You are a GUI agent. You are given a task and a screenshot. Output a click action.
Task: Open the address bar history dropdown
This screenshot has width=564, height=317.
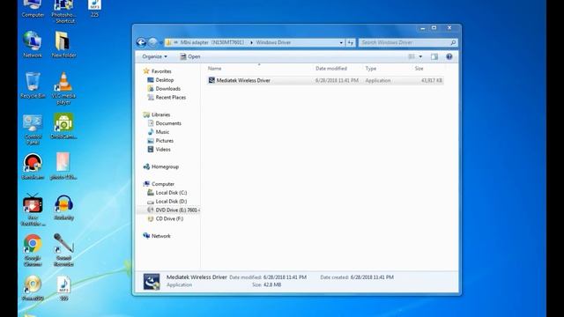341,42
